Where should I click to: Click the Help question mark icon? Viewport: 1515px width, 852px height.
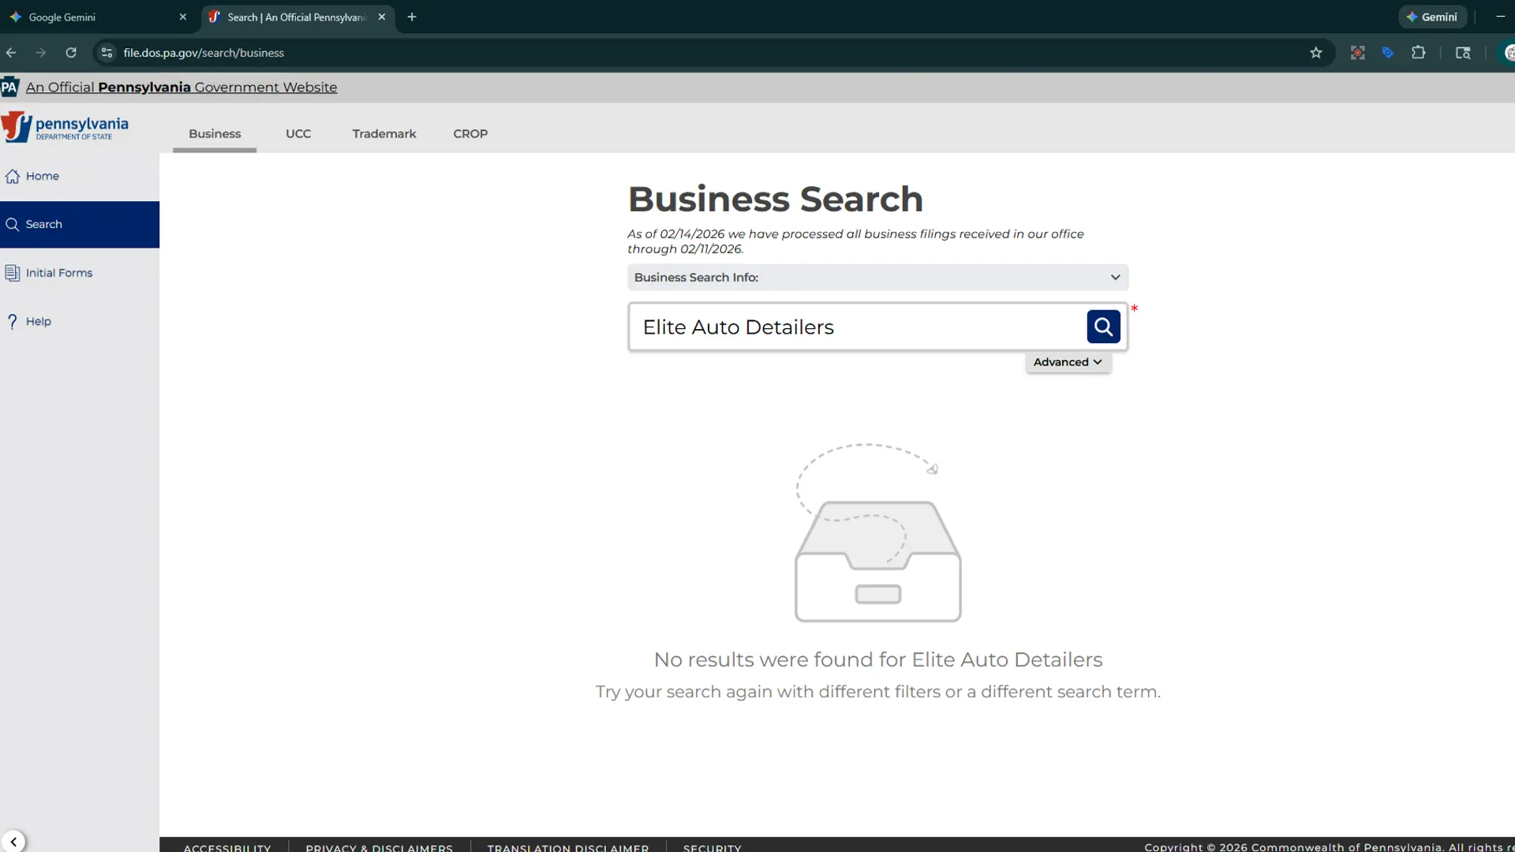click(12, 321)
